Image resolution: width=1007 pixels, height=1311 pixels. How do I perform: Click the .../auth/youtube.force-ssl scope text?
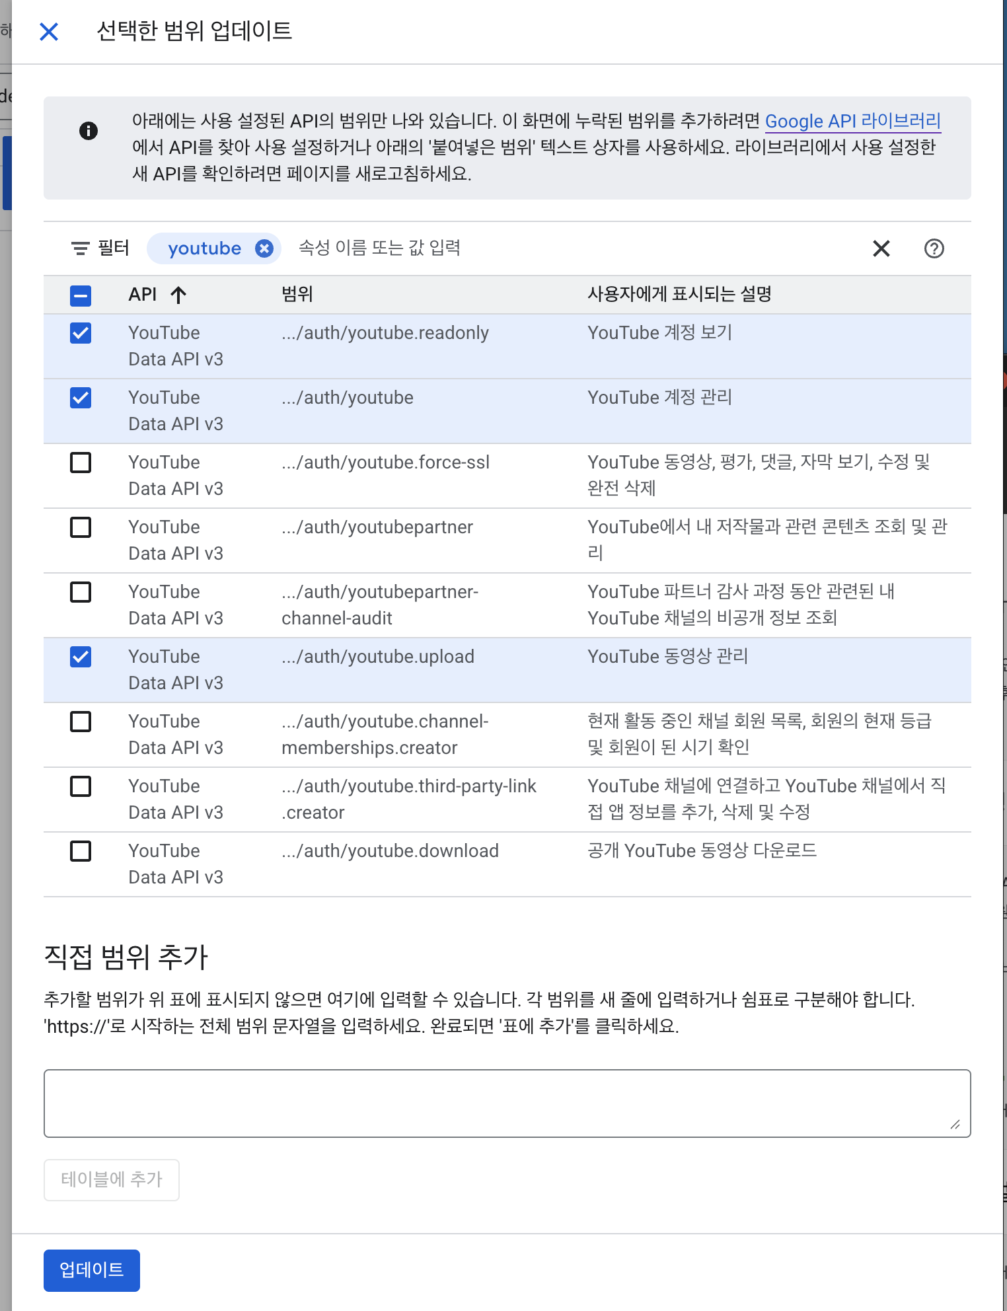tap(386, 463)
